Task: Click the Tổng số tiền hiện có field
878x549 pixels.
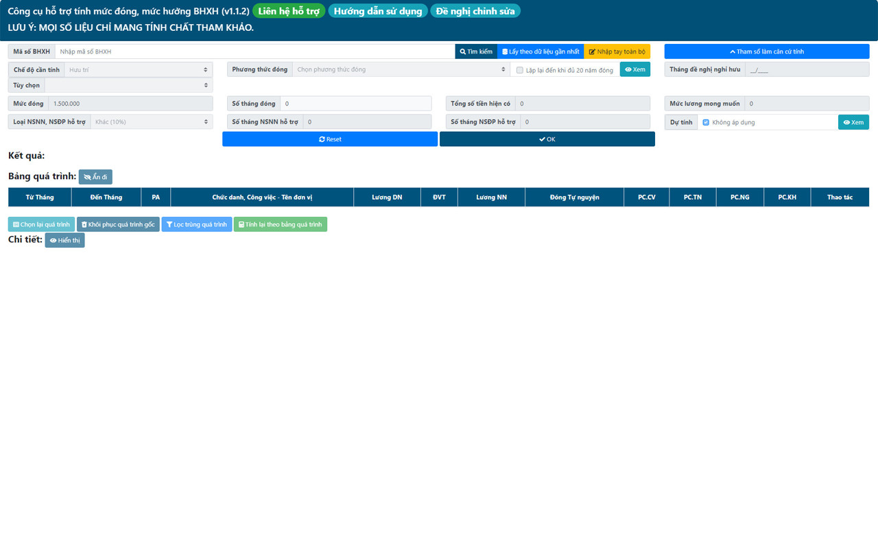Action: tap(582, 104)
